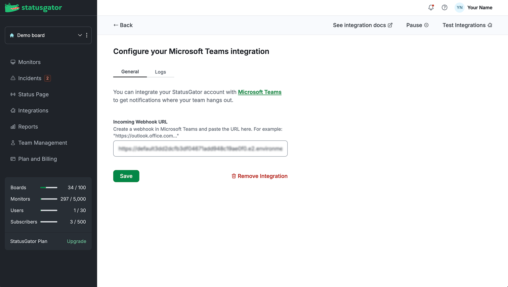Follow the Microsoft Teams link

pyautogui.click(x=260, y=92)
